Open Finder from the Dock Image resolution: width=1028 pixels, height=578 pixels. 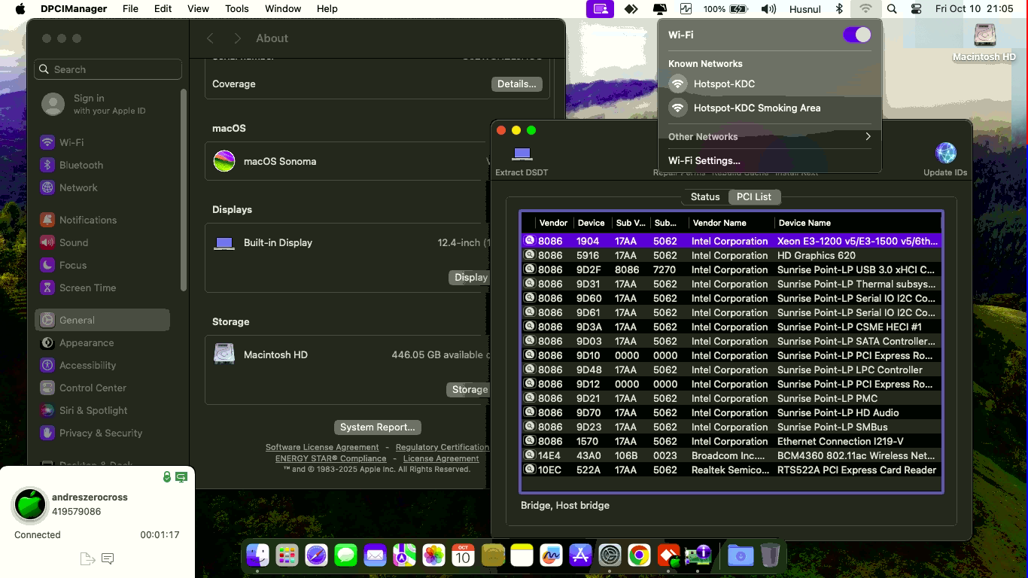(x=257, y=555)
